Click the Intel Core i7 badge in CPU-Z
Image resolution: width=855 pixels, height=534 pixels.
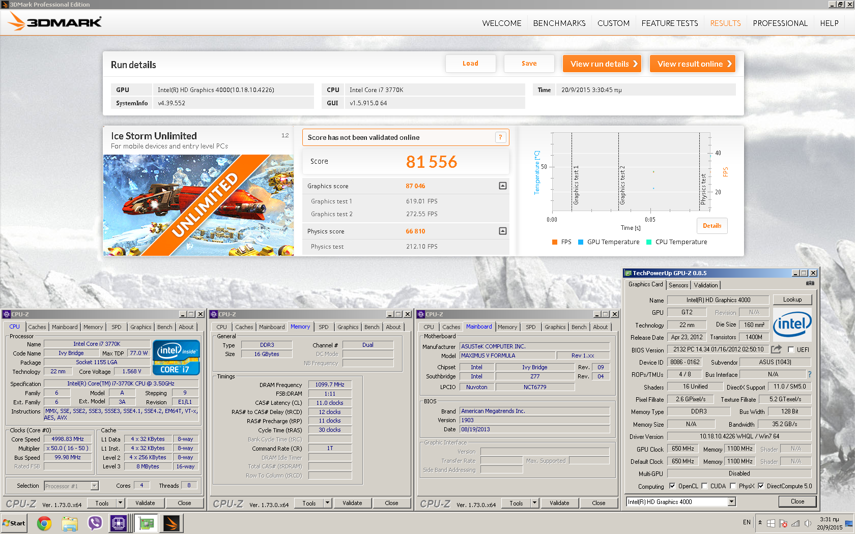tap(177, 357)
